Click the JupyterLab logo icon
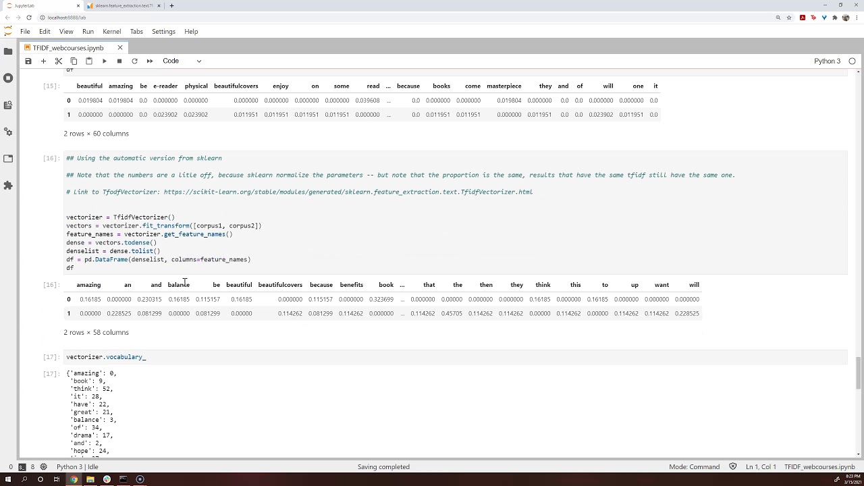This screenshot has width=864, height=486. coord(8,31)
